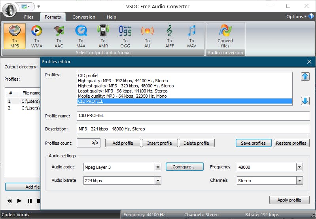Click the Add profile button

[x=123, y=143]
